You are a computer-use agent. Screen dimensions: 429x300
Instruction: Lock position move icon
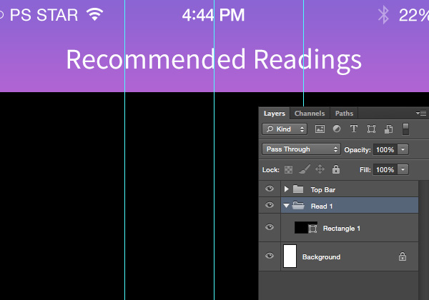(x=320, y=169)
